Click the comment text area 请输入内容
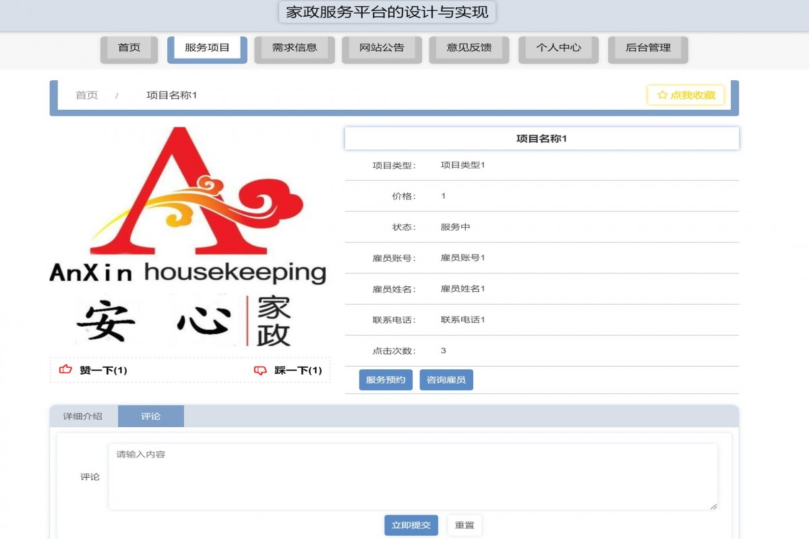 (413, 475)
